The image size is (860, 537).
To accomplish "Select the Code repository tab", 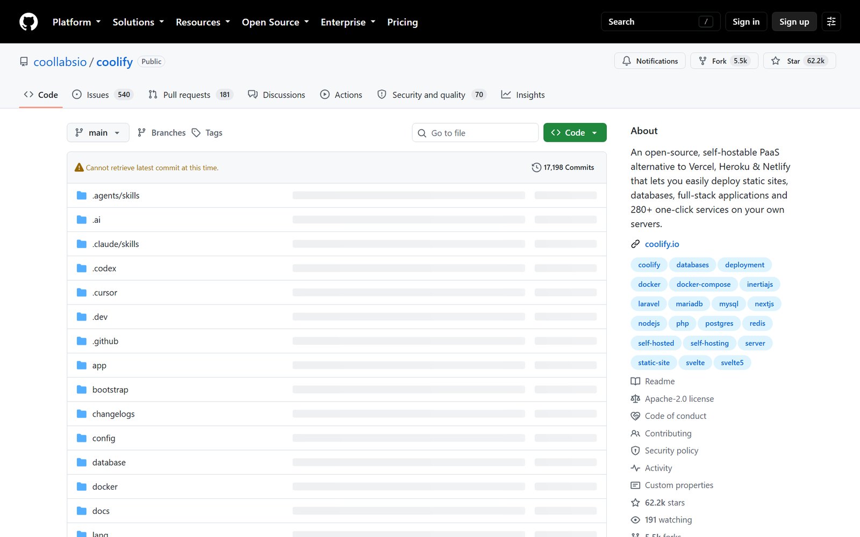I will (41, 95).
